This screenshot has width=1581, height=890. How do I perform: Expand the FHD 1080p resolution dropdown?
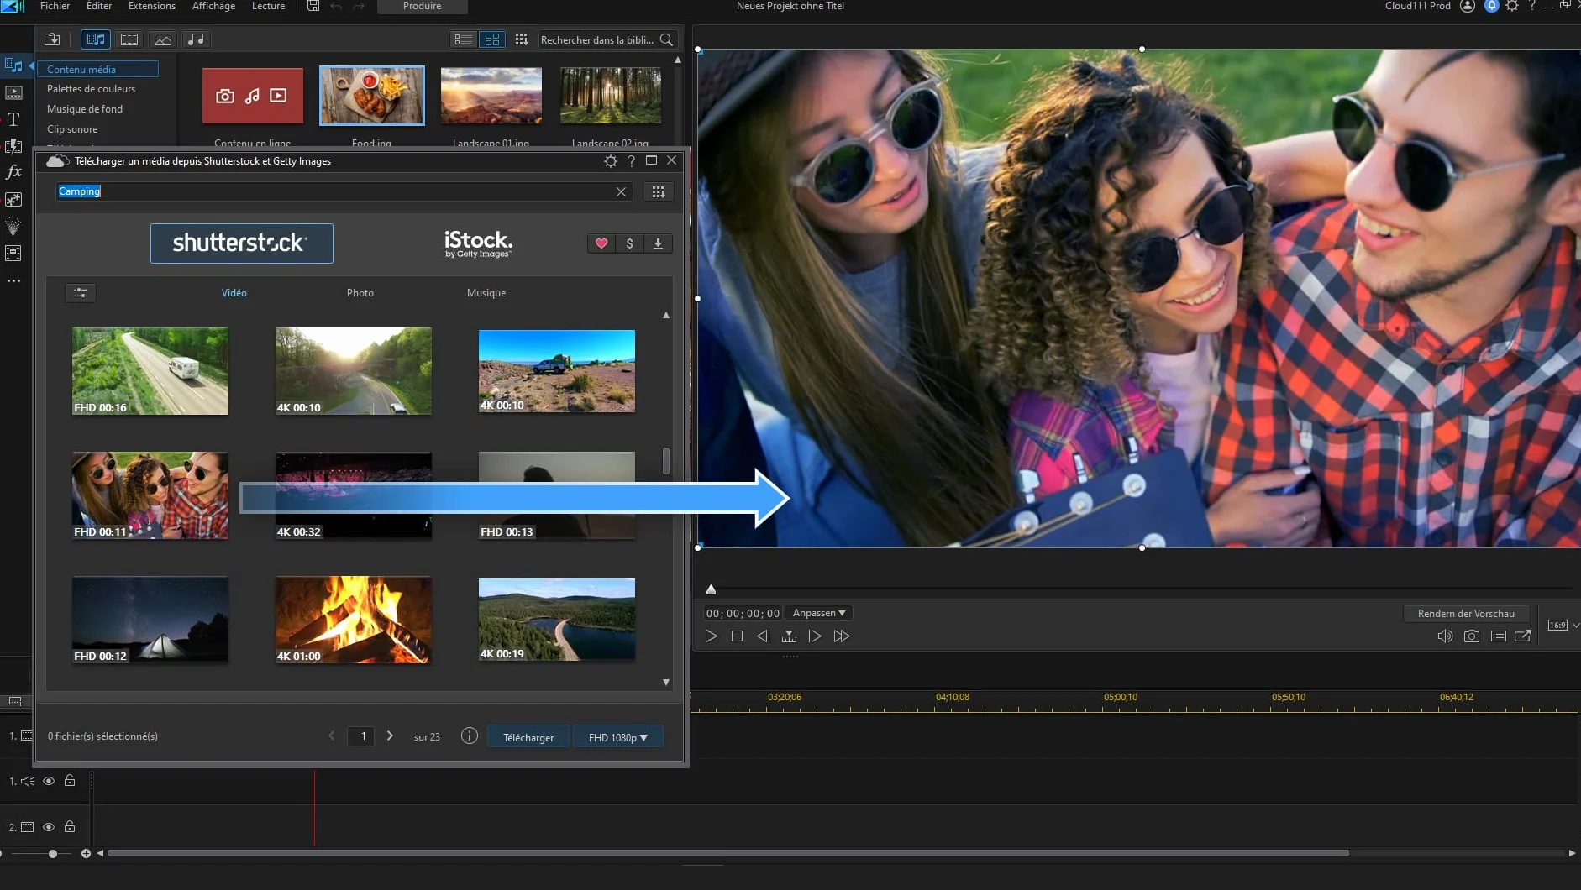618,737
